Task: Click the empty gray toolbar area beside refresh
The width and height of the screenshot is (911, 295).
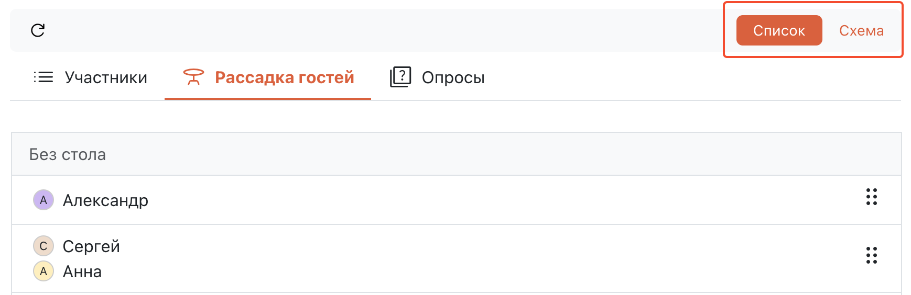Action: click(367, 30)
